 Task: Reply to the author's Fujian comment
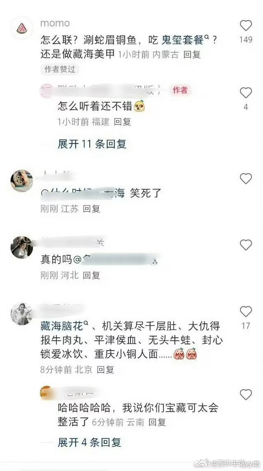[123, 122]
